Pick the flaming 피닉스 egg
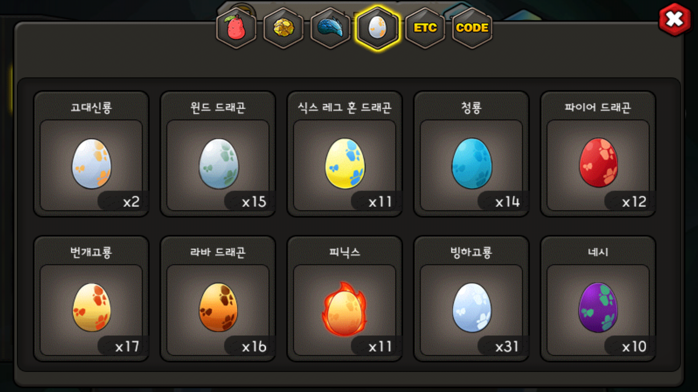The width and height of the screenshot is (698, 392). pyautogui.click(x=344, y=309)
